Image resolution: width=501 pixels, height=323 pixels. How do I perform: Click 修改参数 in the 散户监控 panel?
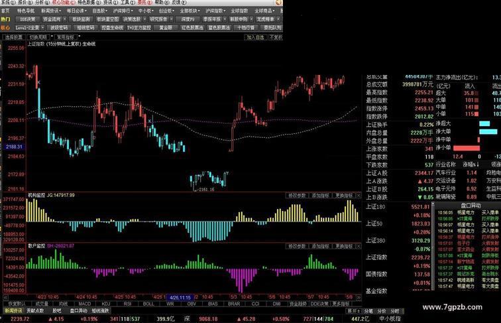coord(297,246)
